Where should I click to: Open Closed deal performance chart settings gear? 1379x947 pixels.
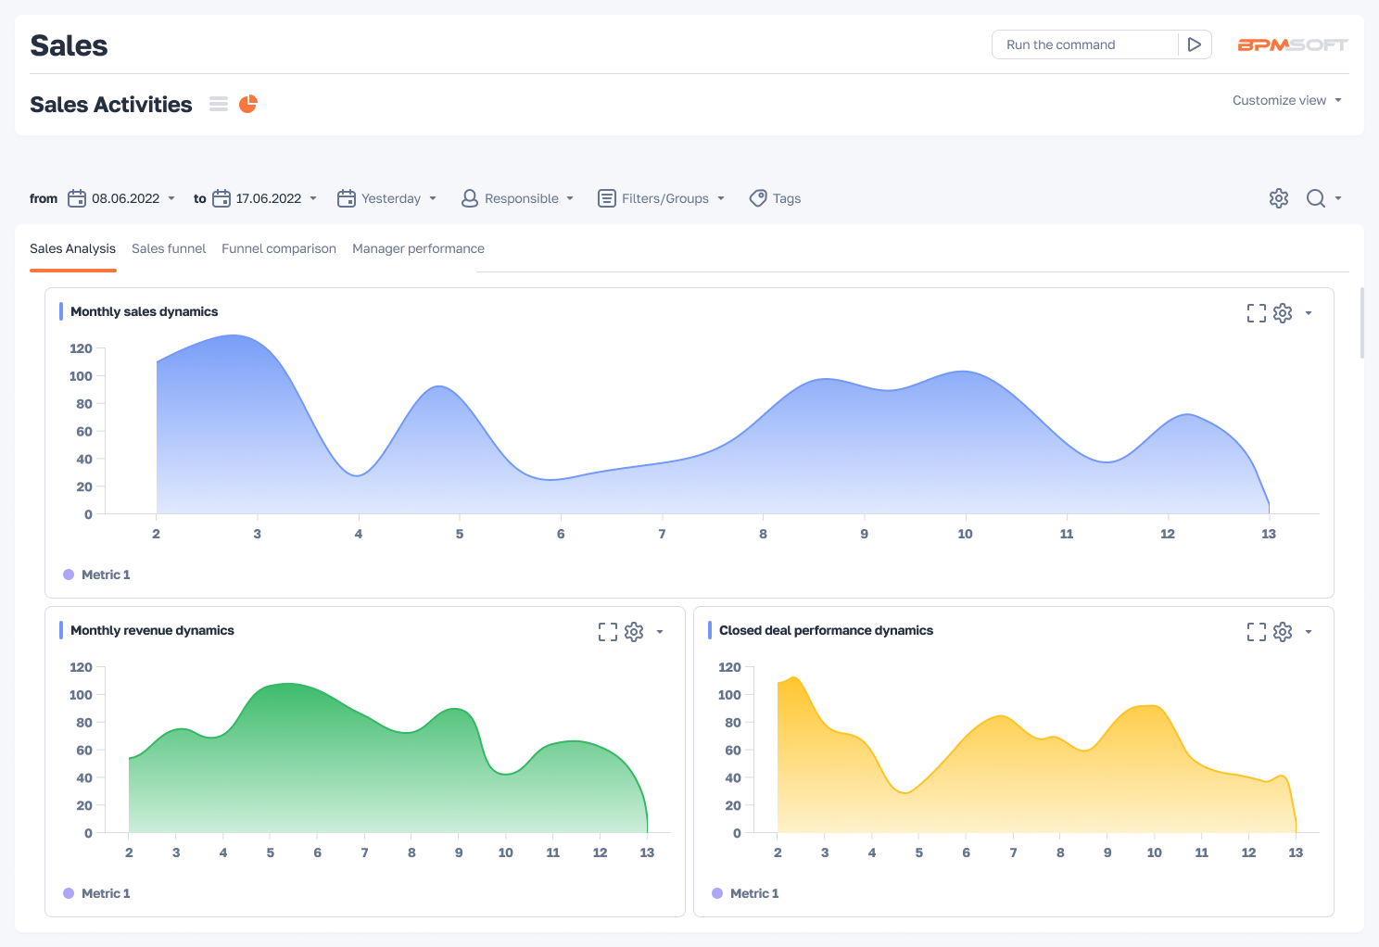(1283, 632)
